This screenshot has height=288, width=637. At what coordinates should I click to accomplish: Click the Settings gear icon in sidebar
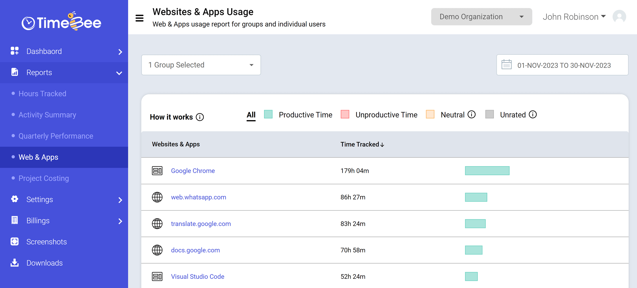[14, 199]
